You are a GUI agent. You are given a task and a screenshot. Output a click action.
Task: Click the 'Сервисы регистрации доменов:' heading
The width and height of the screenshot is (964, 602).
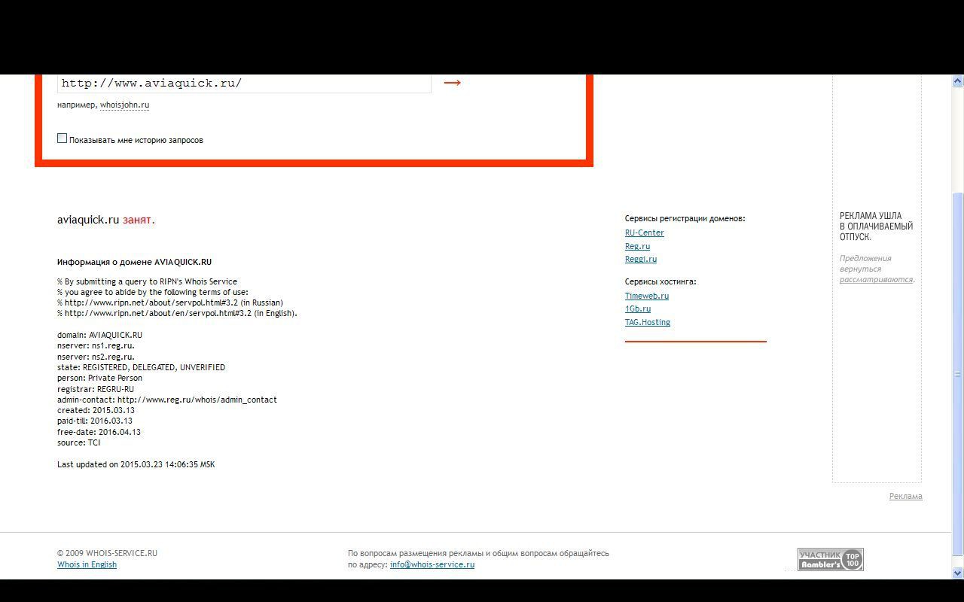(x=685, y=218)
